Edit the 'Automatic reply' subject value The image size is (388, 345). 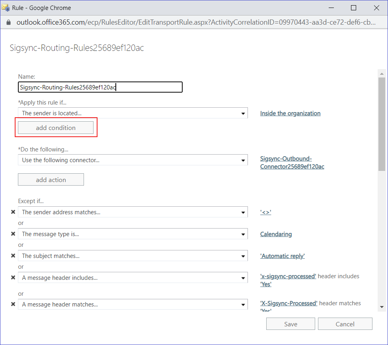(x=283, y=256)
